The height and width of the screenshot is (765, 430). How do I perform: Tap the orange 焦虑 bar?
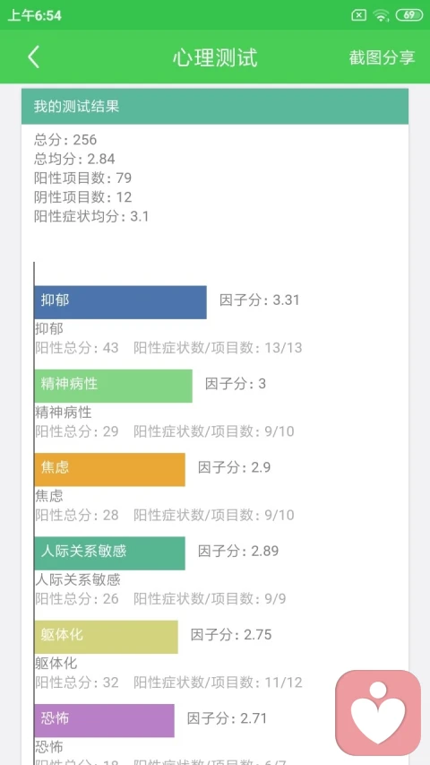click(x=109, y=469)
